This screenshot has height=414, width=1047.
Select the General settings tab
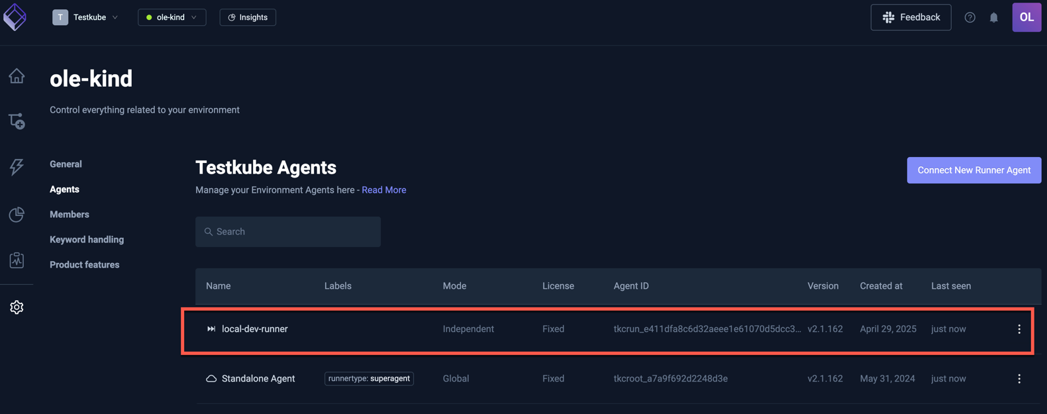pos(66,164)
